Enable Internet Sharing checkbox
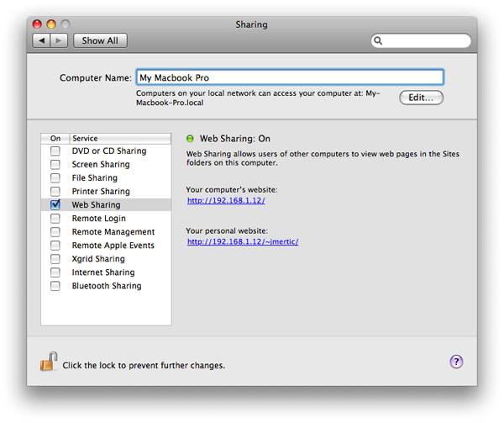This screenshot has height=423, width=504. click(x=55, y=272)
